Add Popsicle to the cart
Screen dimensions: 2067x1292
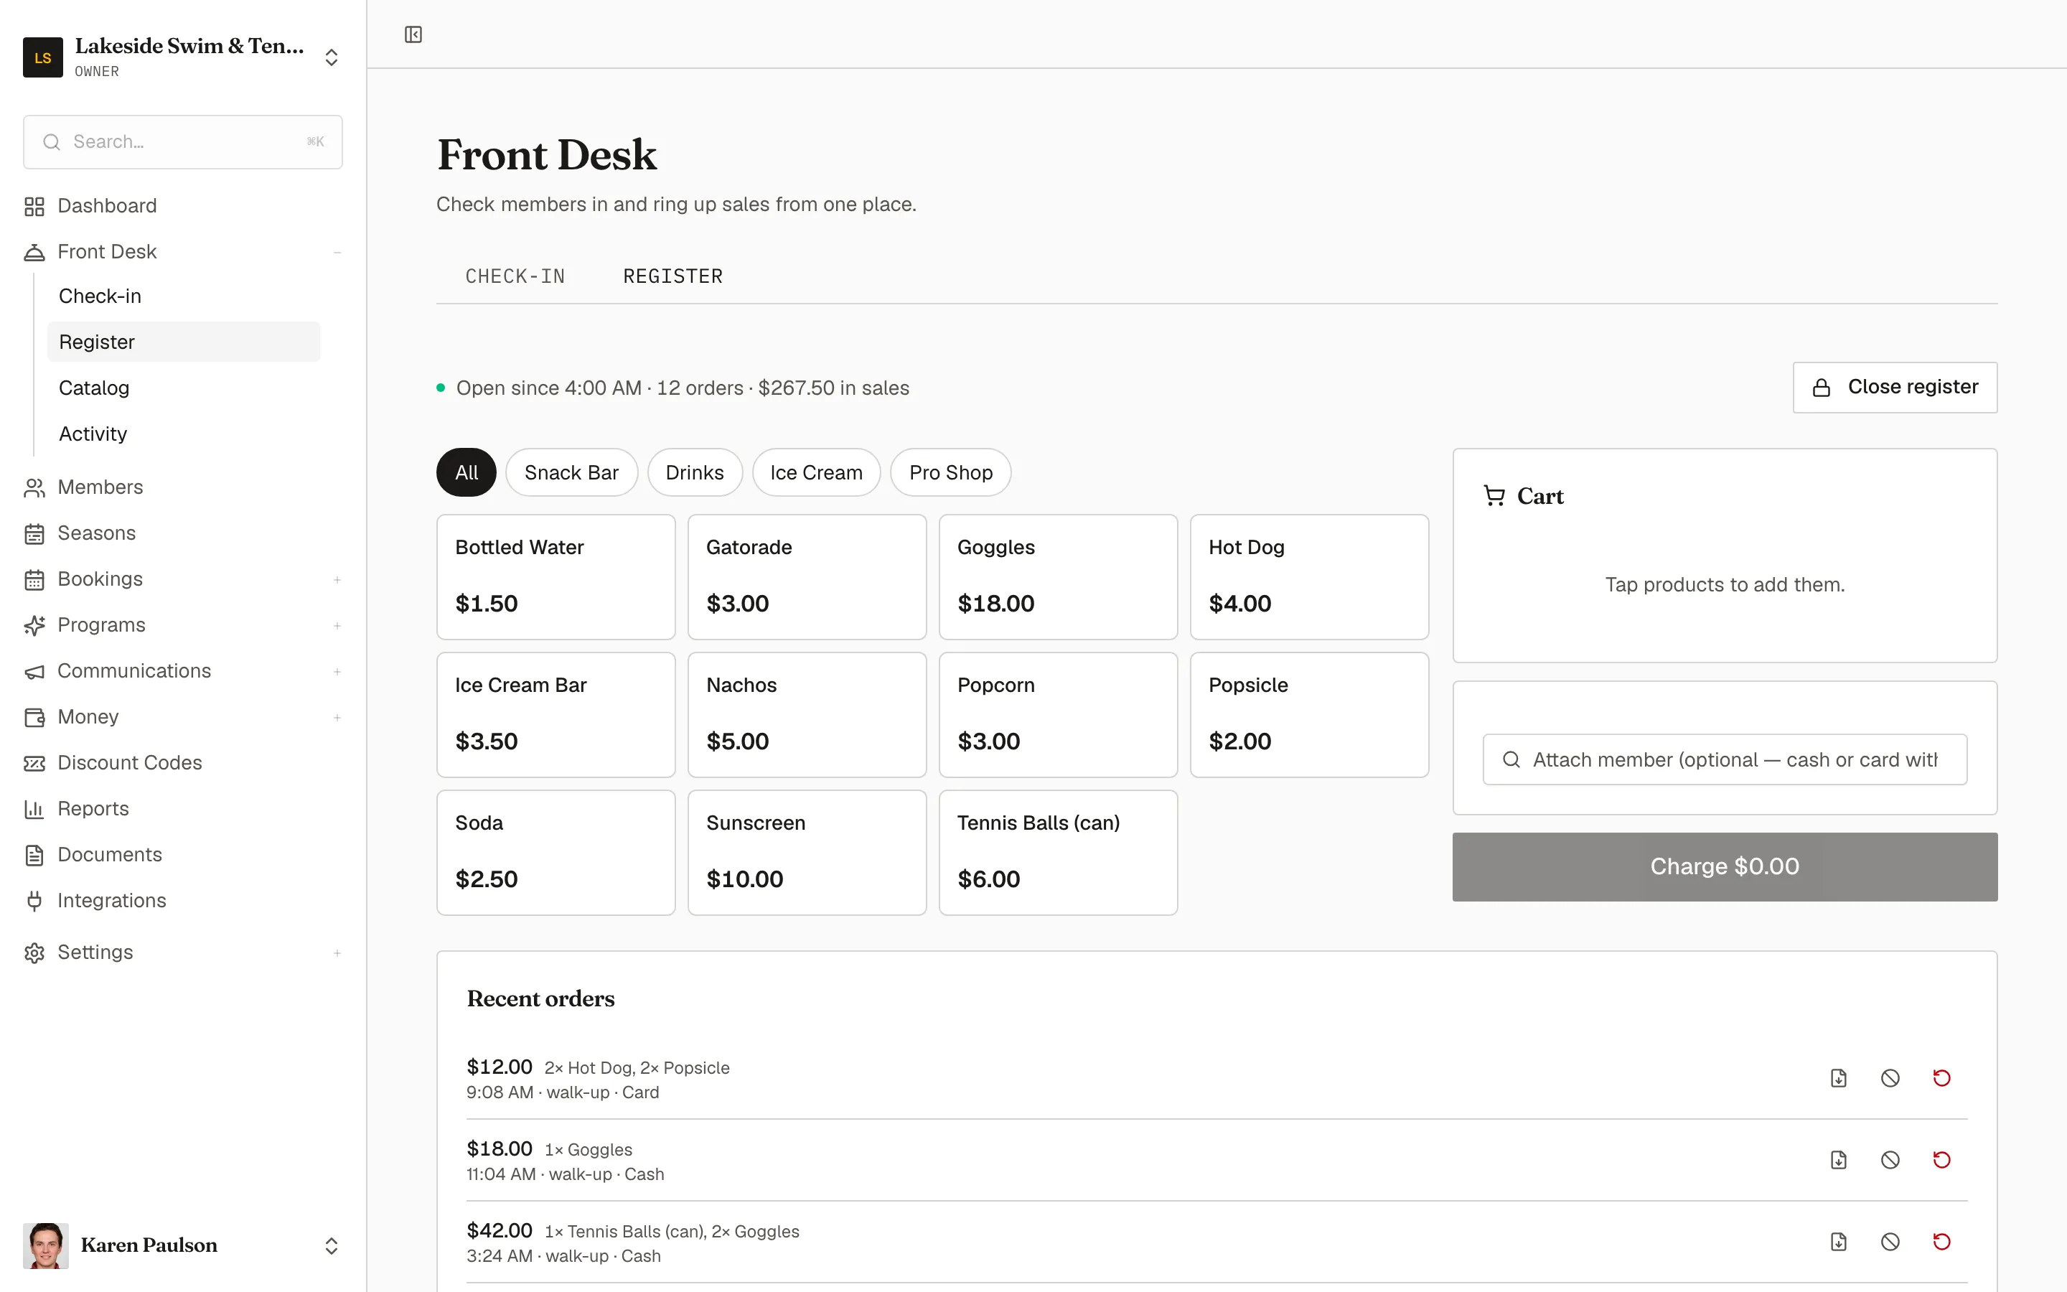tap(1309, 715)
